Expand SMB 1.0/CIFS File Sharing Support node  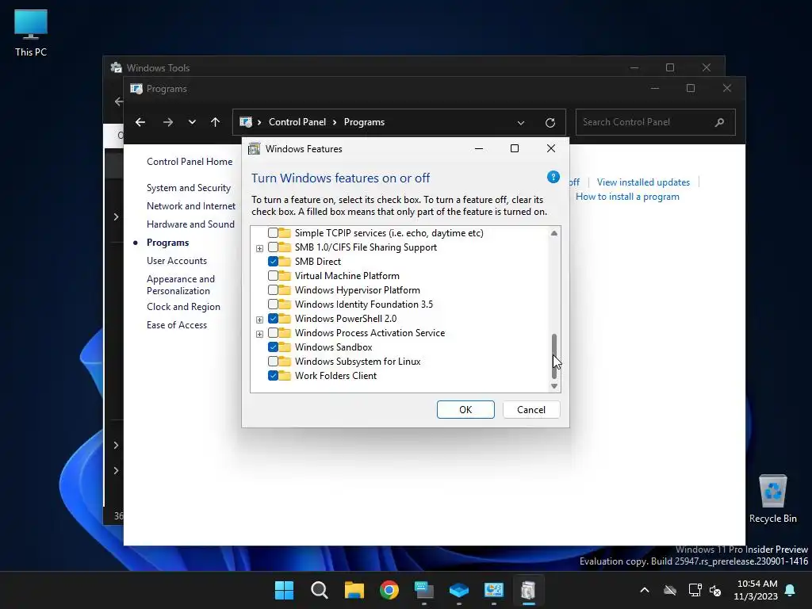click(x=259, y=248)
